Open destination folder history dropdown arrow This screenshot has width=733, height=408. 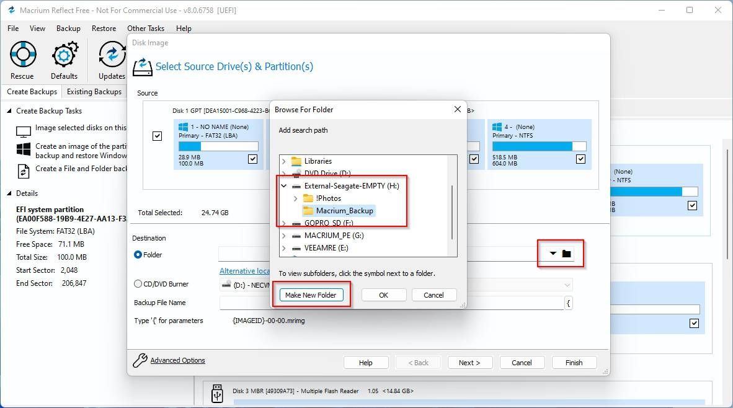click(x=553, y=254)
